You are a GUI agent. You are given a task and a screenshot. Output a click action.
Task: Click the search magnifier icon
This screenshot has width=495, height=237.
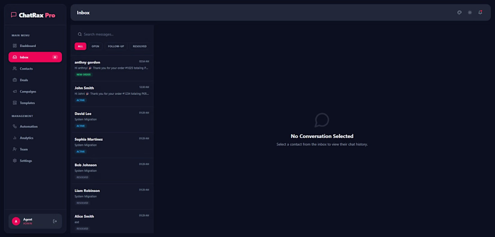coord(80,34)
